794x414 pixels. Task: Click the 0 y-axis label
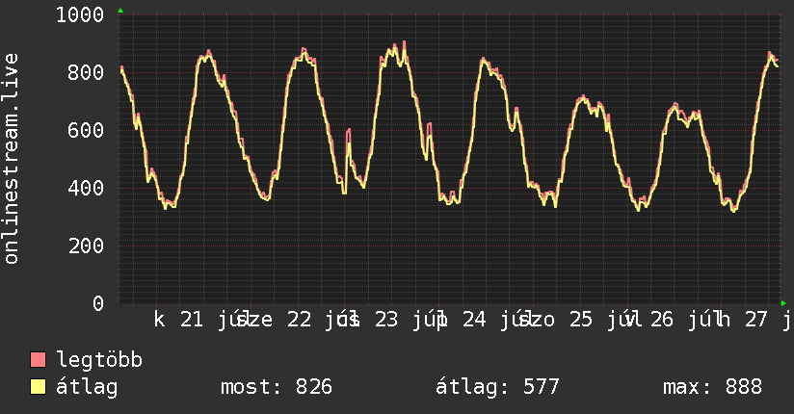click(98, 303)
